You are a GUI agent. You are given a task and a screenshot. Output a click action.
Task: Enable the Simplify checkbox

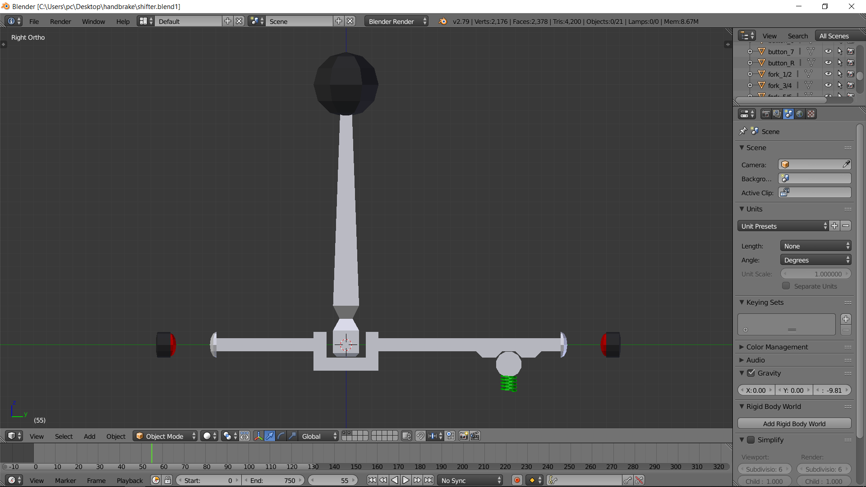[x=751, y=440]
